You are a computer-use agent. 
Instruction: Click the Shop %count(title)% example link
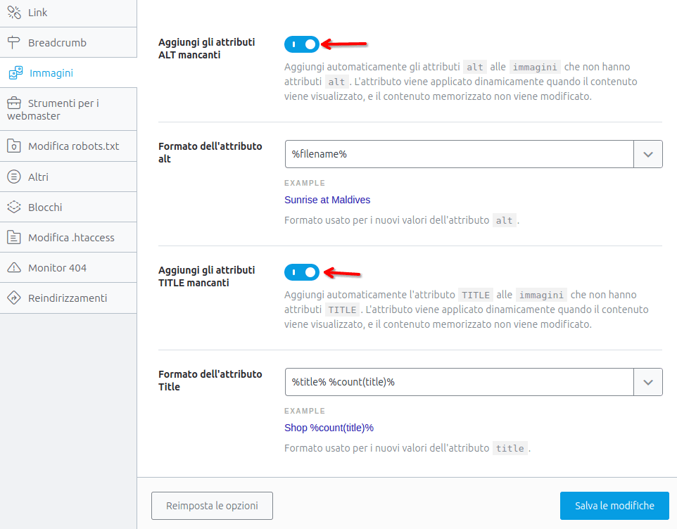(329, 428)
